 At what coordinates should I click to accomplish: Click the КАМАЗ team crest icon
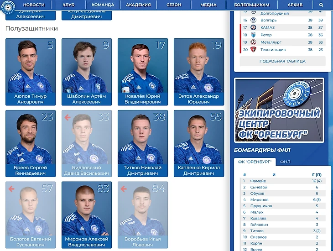coord(253,27)
